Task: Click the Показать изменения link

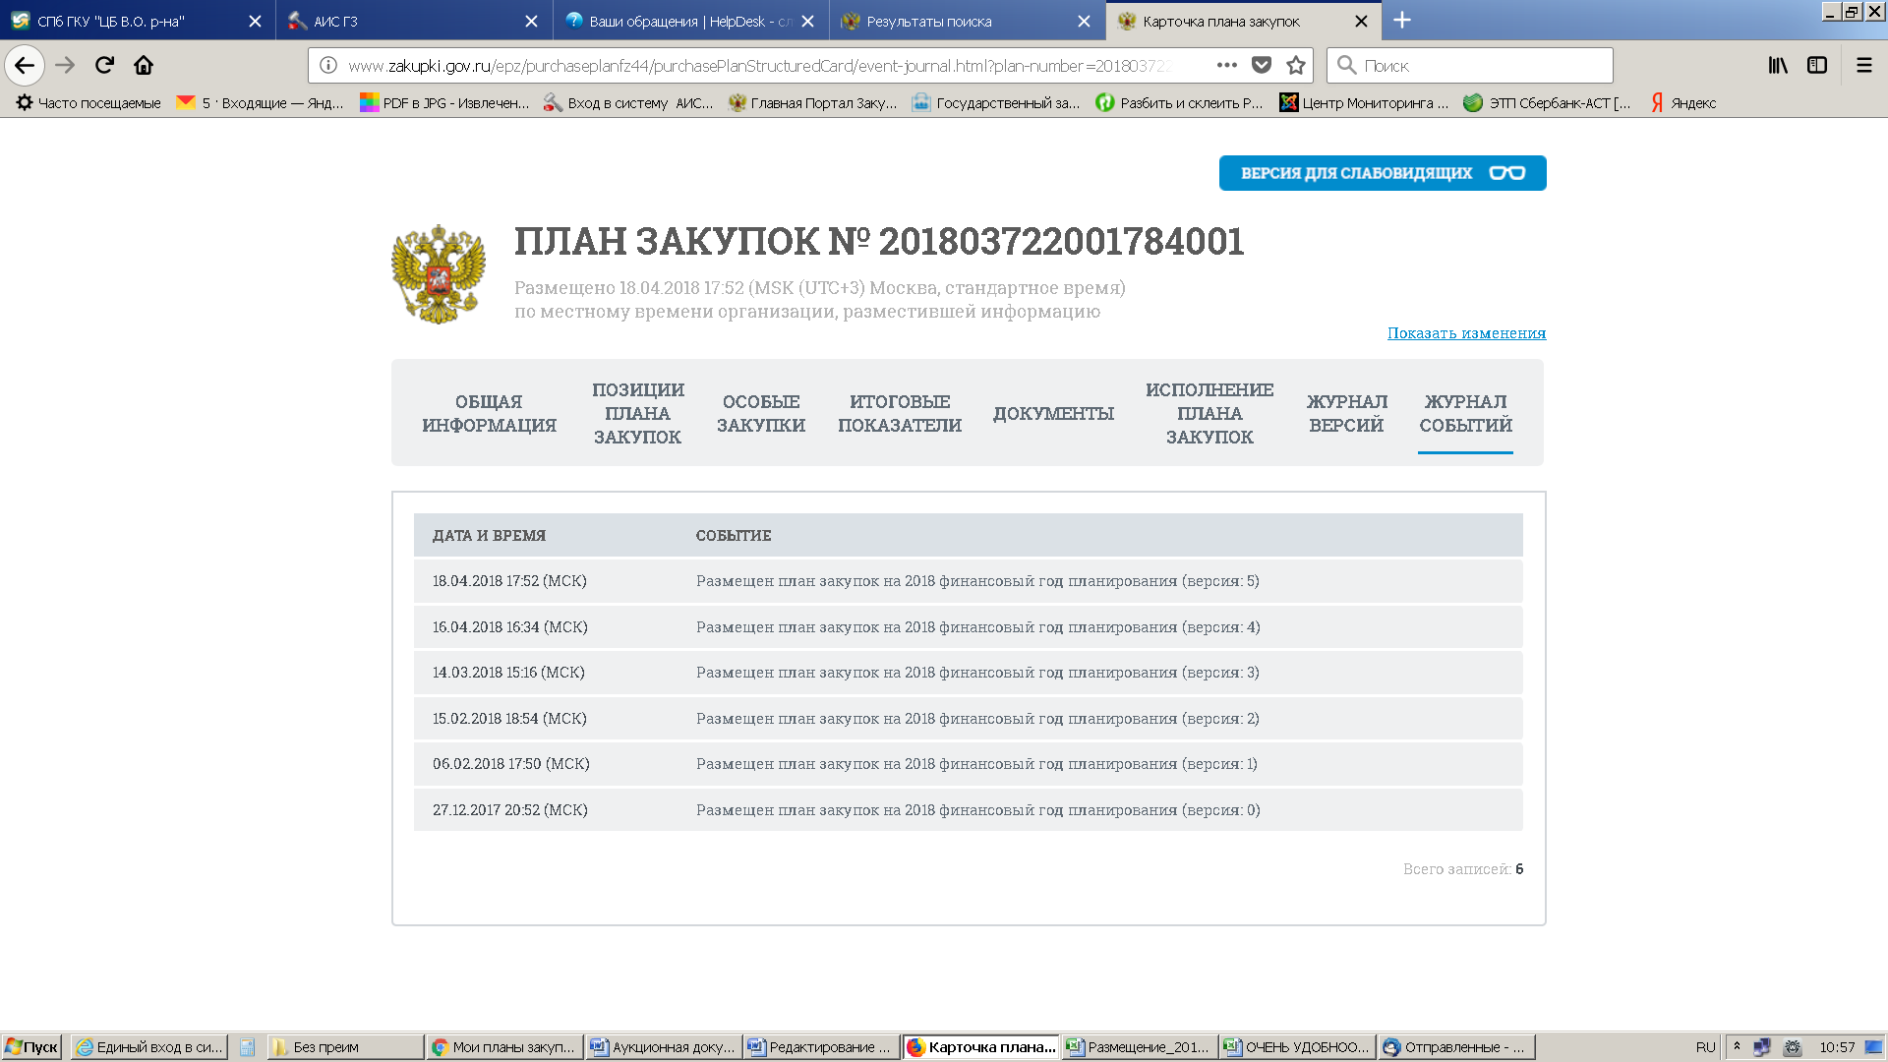Action: click(1466, 333)
